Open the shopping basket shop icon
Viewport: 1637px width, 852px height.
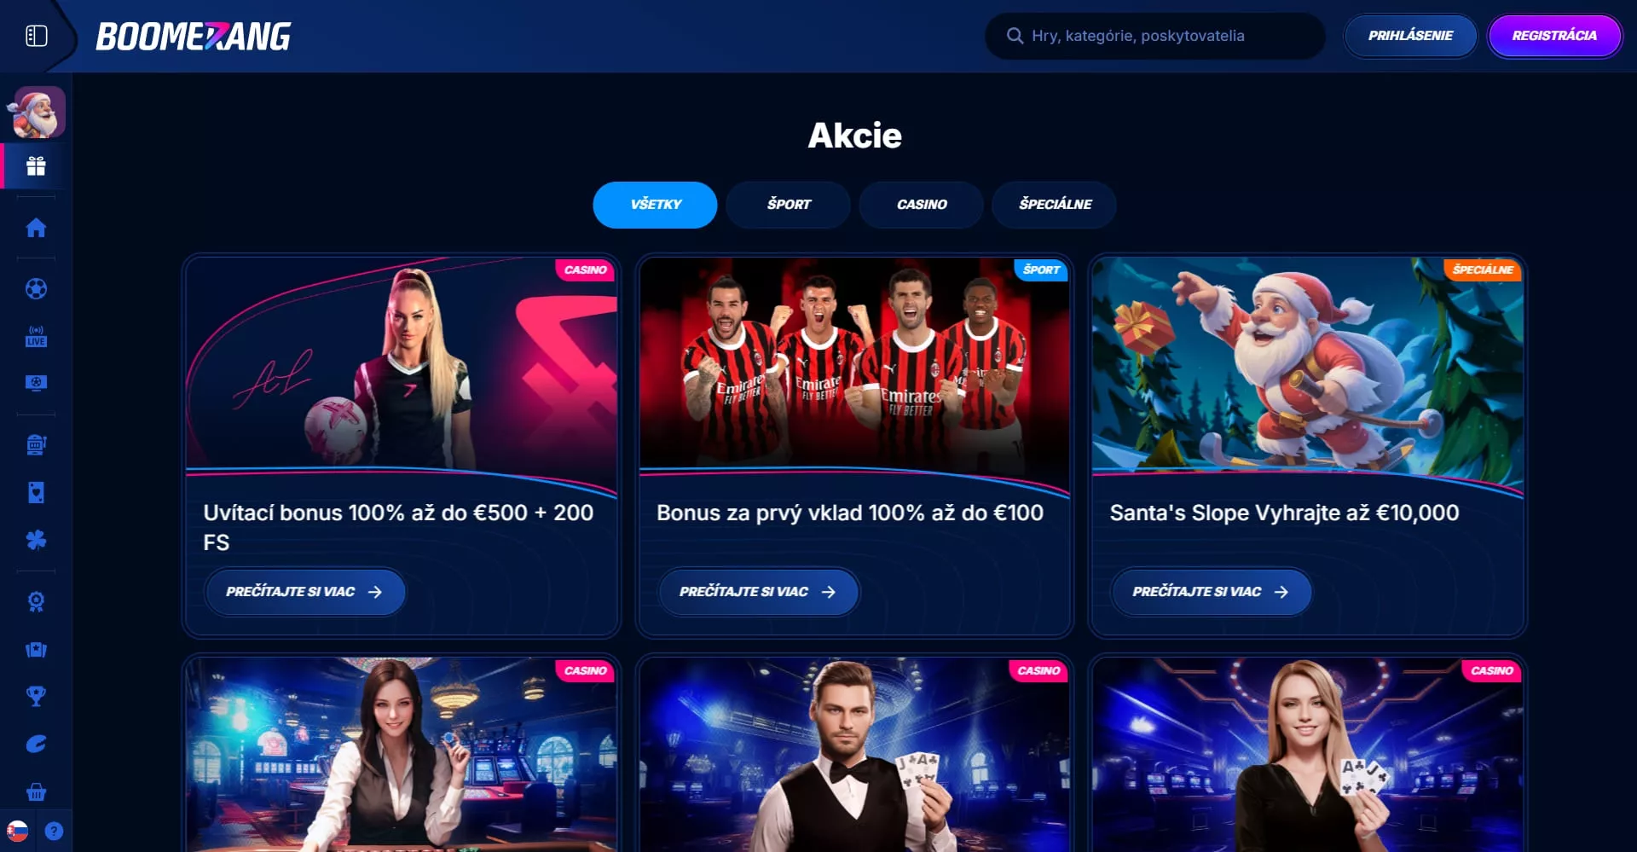pos(36,792)
